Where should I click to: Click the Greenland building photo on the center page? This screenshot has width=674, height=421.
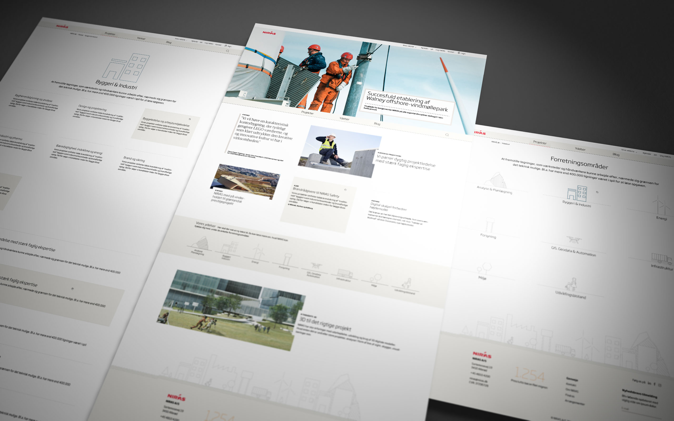pyautogui.click(x=245, y=182)
